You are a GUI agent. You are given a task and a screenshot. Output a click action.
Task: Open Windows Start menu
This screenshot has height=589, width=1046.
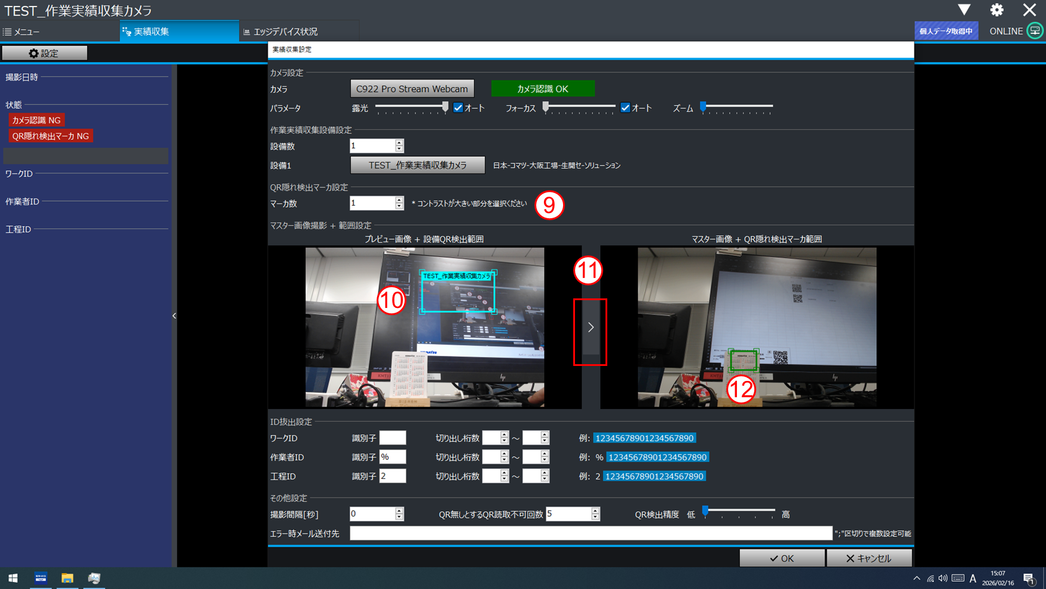(x=13, y=578)
